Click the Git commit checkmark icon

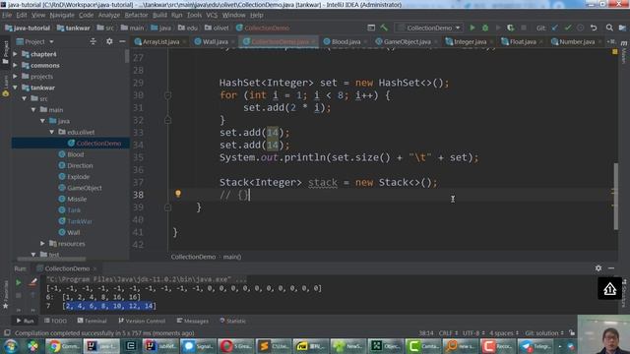(x=568, y=28)
